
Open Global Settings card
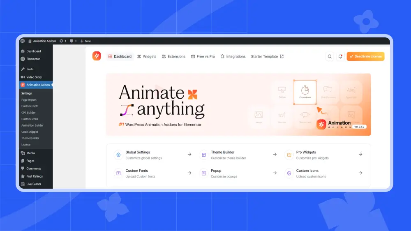[153, 155]
